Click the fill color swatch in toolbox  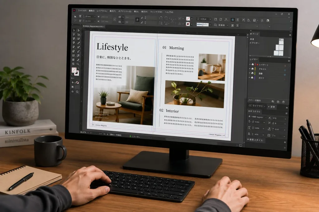click(x=74, y=70)
